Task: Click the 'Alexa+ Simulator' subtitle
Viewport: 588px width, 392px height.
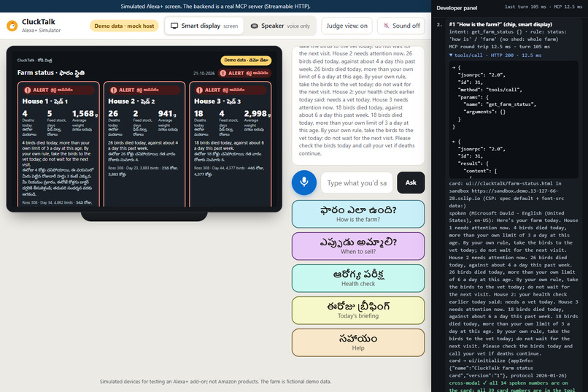Action: [x=41, y=31]
